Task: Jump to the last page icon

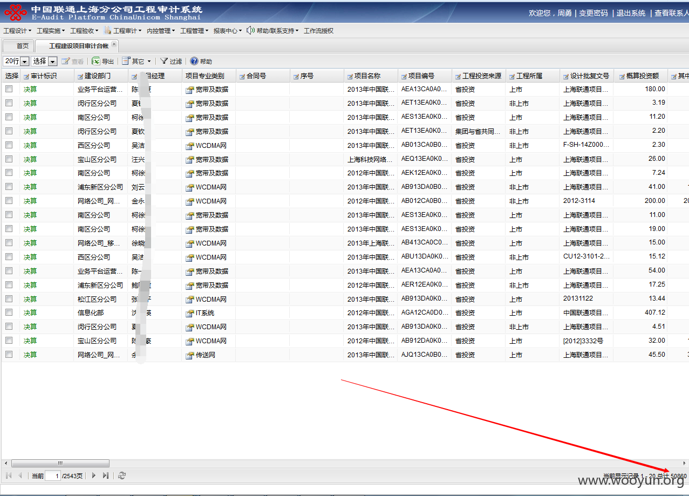Action: coord(105,475)
